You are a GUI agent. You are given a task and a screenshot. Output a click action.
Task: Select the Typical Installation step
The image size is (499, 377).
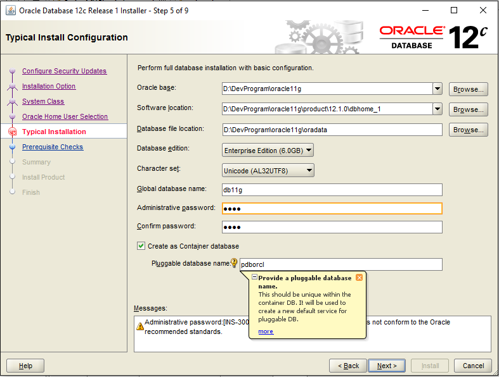coord(54,132)
